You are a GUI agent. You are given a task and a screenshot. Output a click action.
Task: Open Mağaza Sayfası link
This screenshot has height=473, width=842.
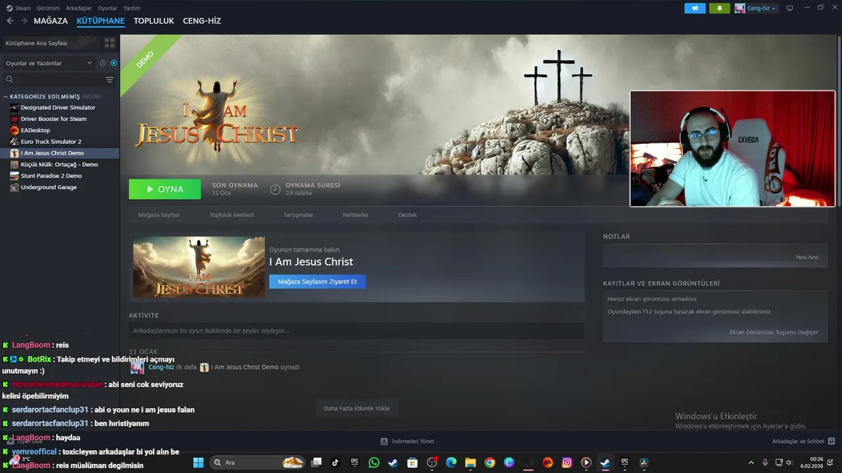pyautogui.click(x=159, y=215)
